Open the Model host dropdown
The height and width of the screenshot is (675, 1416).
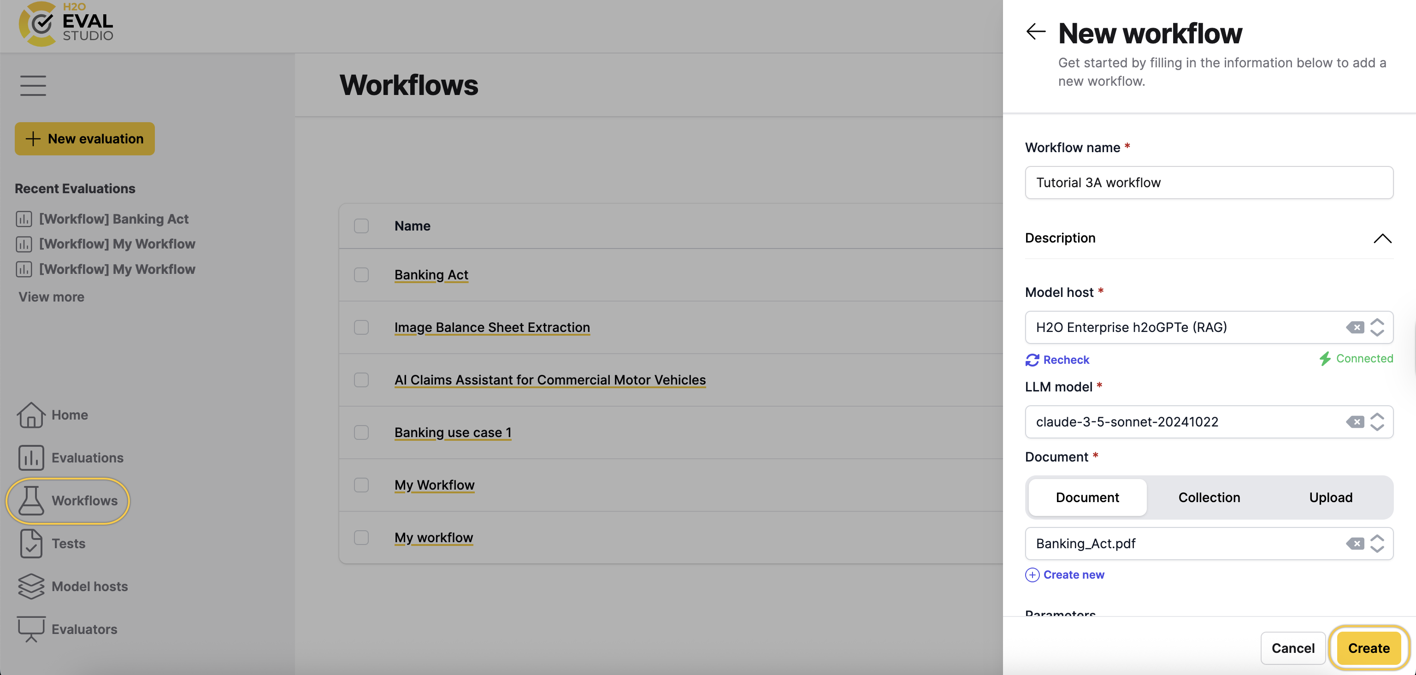1378,327
